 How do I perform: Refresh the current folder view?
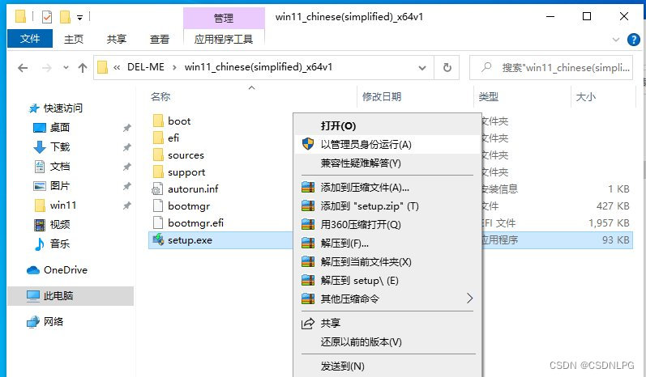coord(447,67)
